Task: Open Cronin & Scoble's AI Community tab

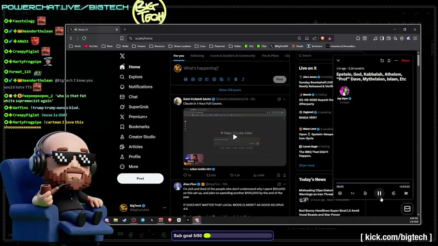Action: coord(233,56)
